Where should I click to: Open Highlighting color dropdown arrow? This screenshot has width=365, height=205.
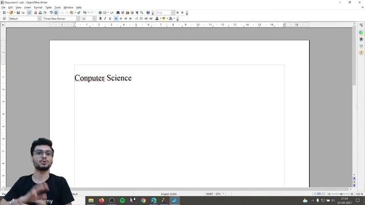click(x=167, y=19)
